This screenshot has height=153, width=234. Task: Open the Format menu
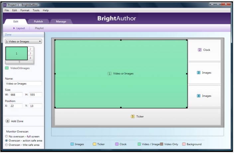[x=25, y=10]
